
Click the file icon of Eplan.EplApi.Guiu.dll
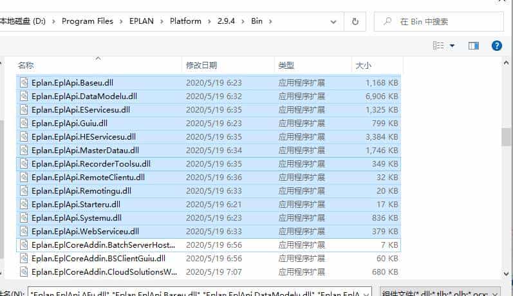24,123
